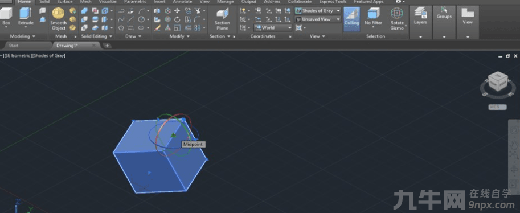Screen dimensions: 520x213
Task: Open the Featured Apps ribbon tab
Action: pos(369,2)
